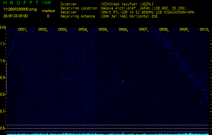Click the 0908 time marker
The width and height of the screenshot is (212, 135).
point(163,29)
